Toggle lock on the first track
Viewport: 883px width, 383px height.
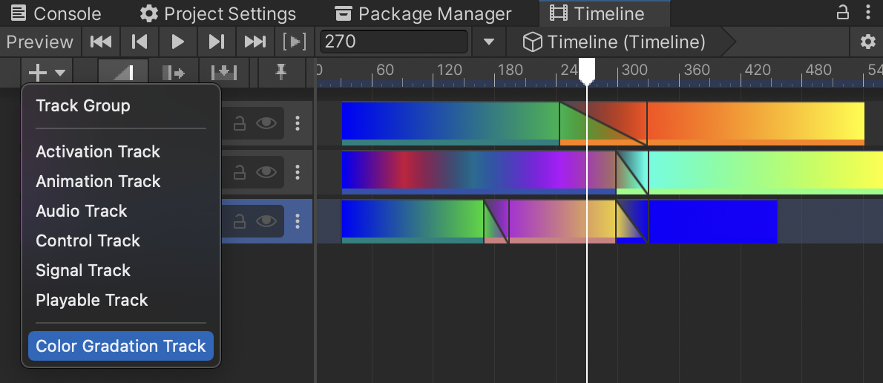tap(240, 123)
